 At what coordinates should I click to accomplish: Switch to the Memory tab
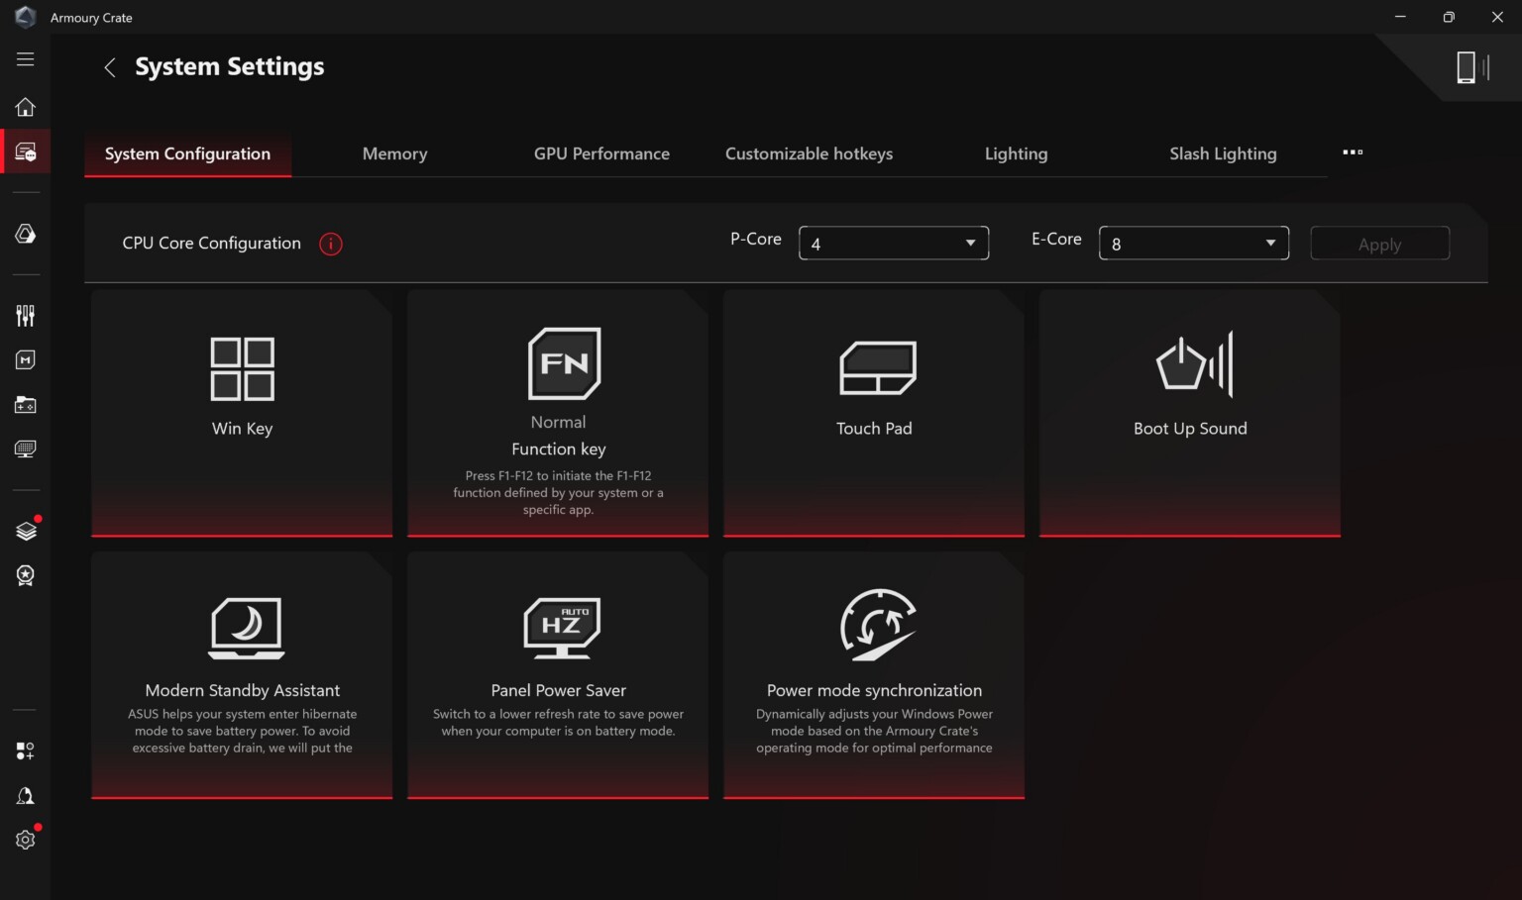pos(394,154)
